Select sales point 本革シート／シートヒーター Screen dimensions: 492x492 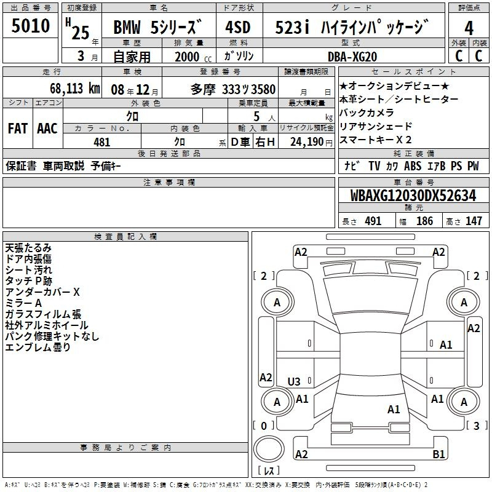pos(399,99)
